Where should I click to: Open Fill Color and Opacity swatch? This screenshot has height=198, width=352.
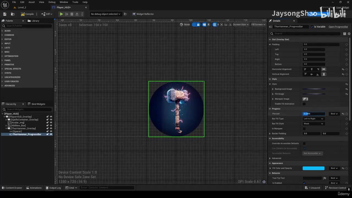[x=313, y=168]
